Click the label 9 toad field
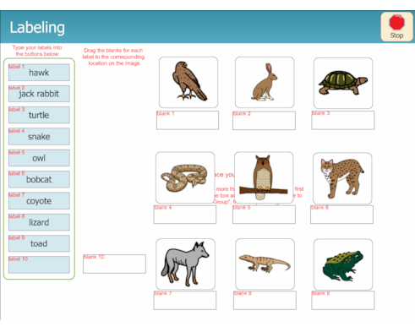415x332 pixels. (39, 243)
